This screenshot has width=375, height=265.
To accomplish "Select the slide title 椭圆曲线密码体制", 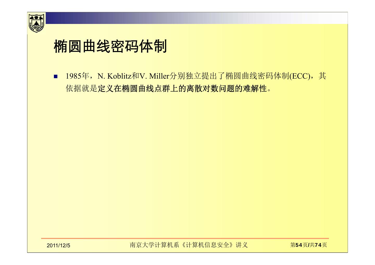I will [110, 47].
